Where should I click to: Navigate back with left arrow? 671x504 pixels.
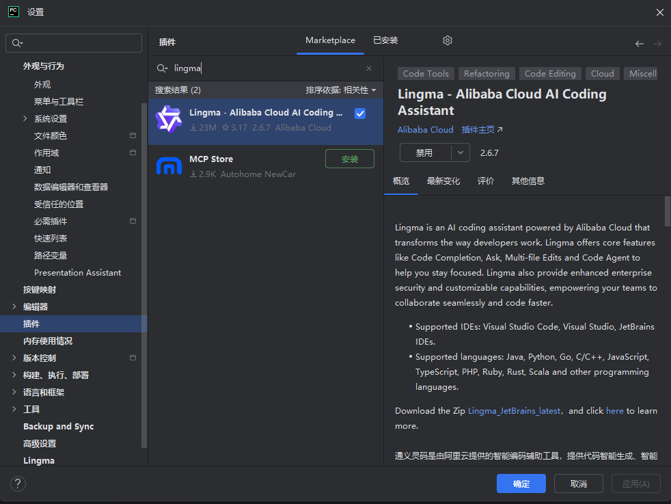(x=640, y=44)
